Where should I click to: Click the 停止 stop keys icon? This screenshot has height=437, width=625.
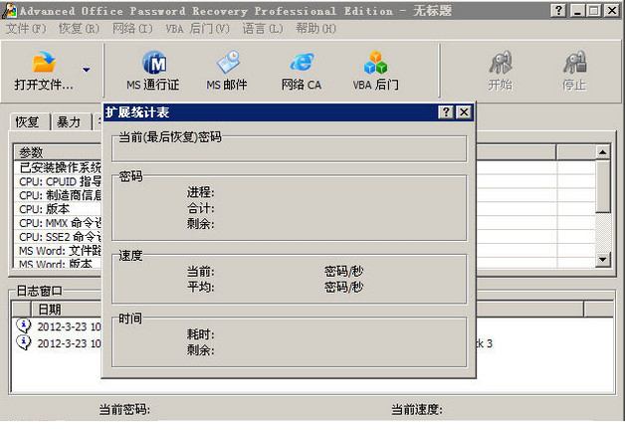point(574,63)
